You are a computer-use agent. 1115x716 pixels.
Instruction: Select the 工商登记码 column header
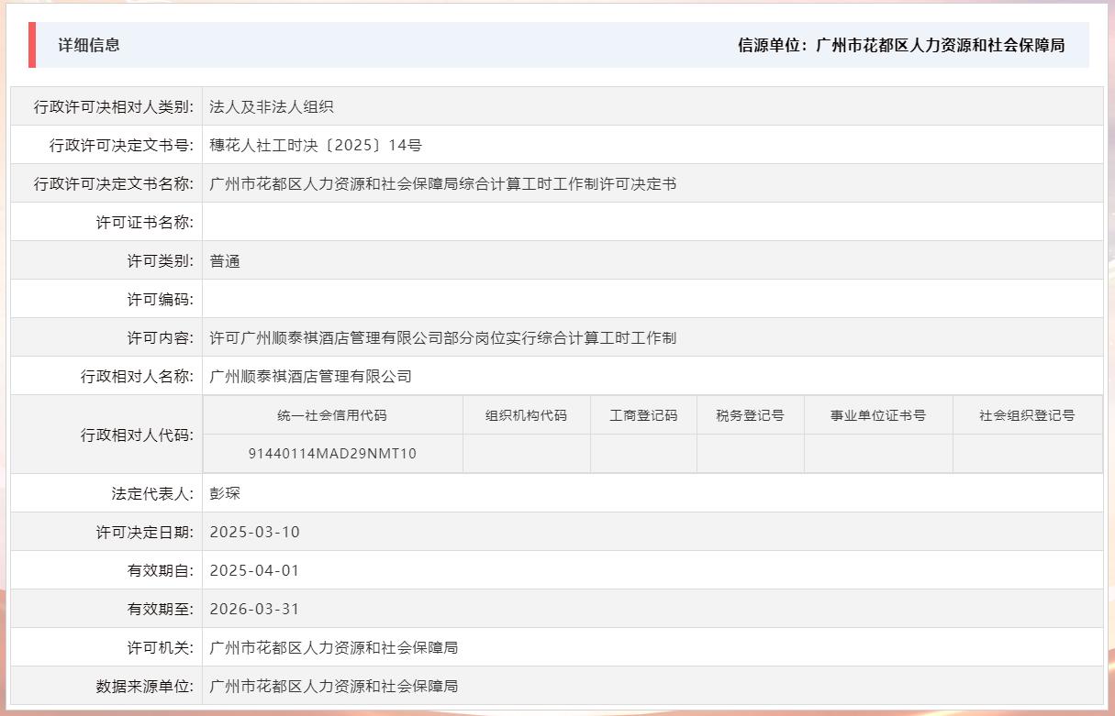pos(643,414)
